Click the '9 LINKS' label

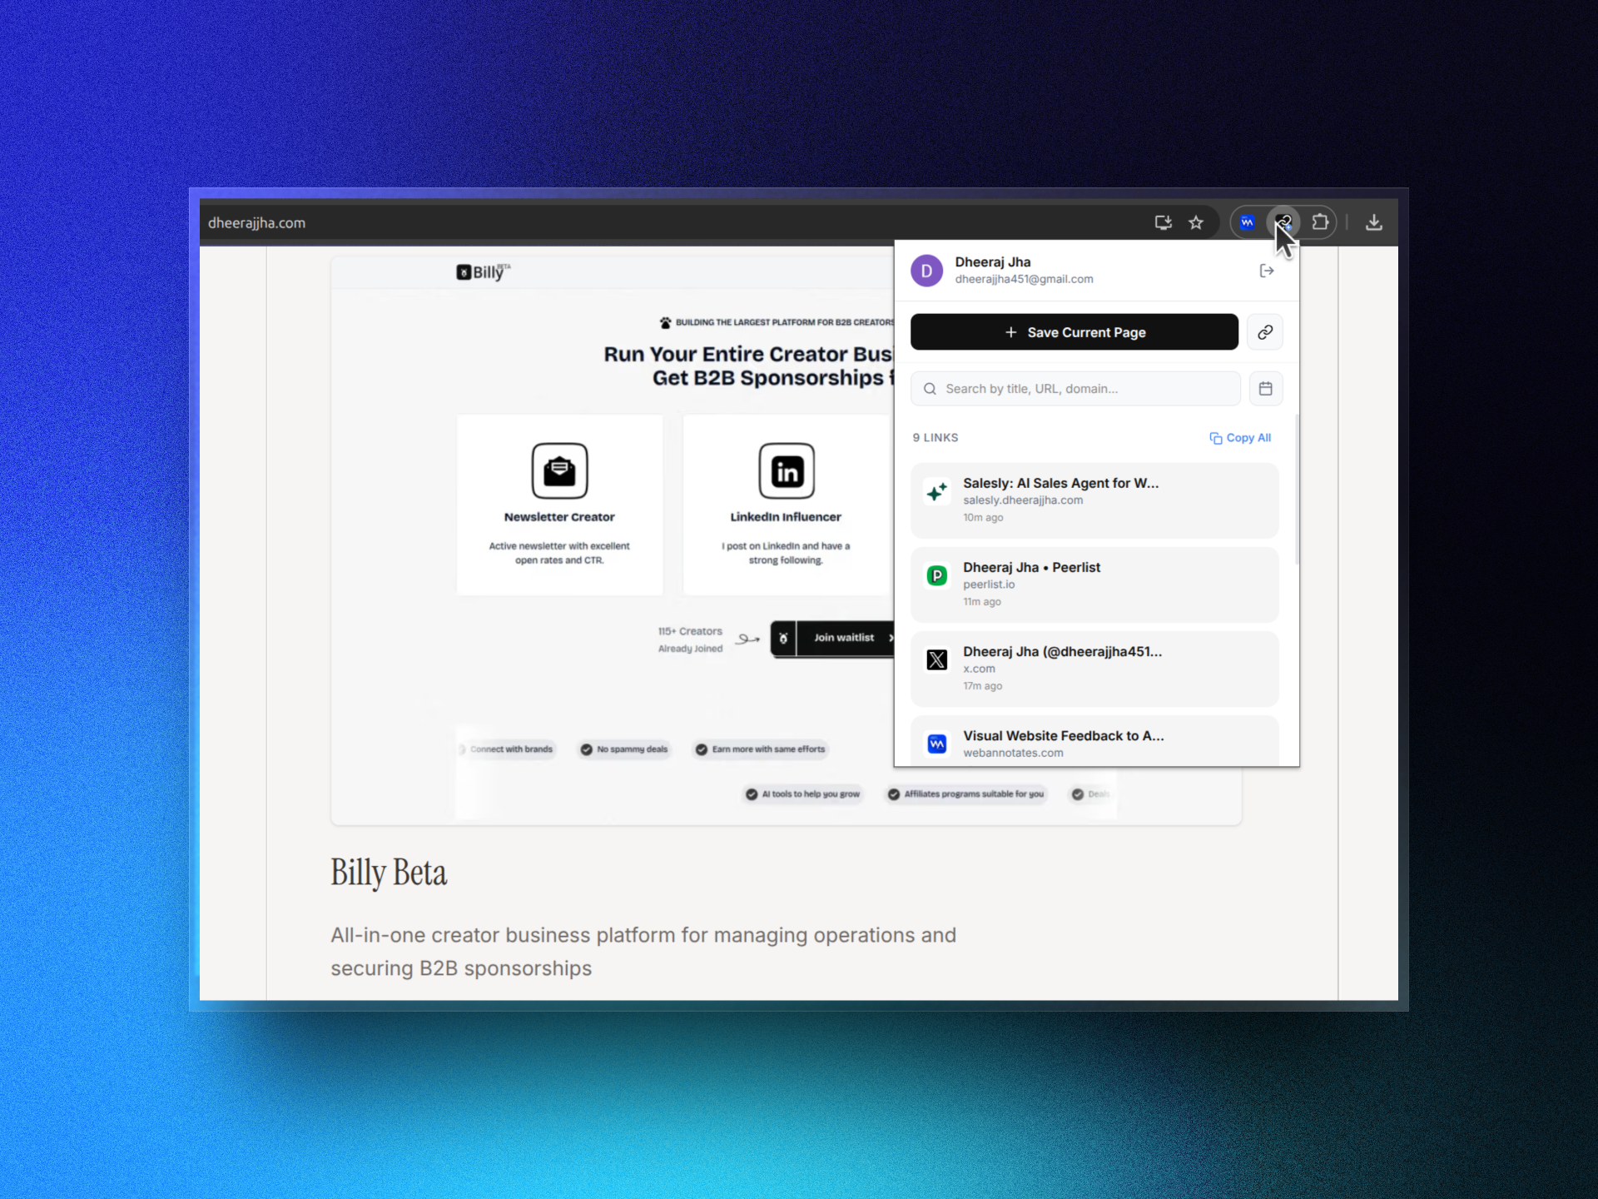935,438
